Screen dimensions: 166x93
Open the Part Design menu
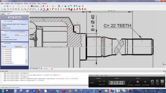click(x=33, y=3)
